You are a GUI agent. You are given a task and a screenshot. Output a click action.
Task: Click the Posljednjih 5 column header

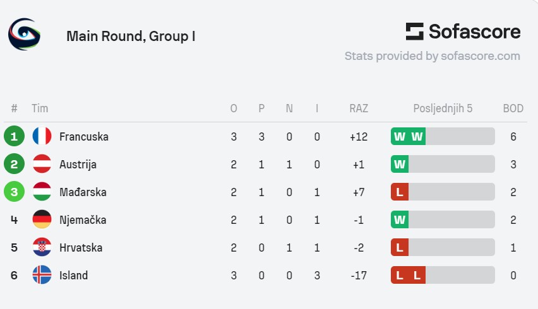point(443,108)
